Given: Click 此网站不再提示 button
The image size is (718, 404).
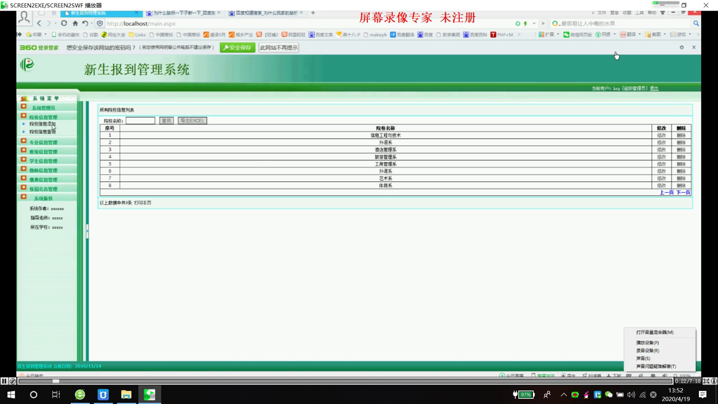Looking at the screenshot, I should tap(278, 48).
